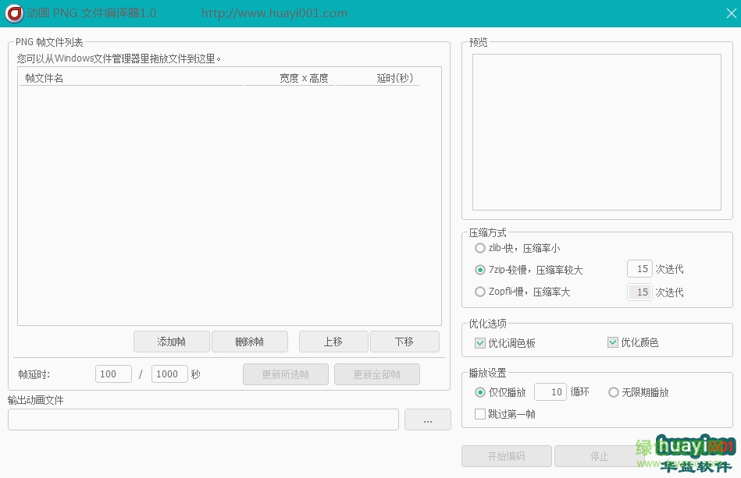Image resolution: width=741 pixels, height=478 pixels.
Task: Click the 更新所选帧 button
Action: [286, 374]
